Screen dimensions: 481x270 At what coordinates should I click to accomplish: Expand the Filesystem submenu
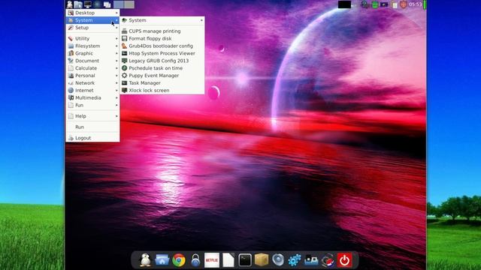[92, 46]
